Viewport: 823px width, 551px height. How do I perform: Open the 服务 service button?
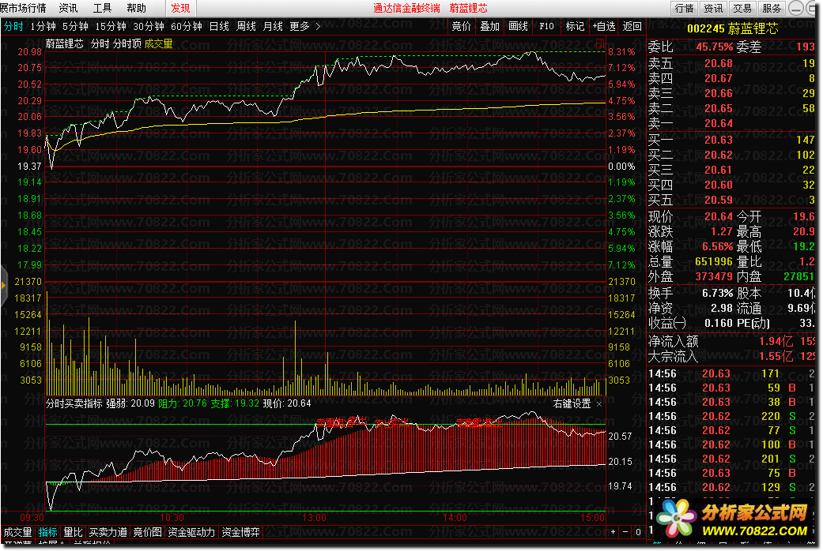pos(772,9)
